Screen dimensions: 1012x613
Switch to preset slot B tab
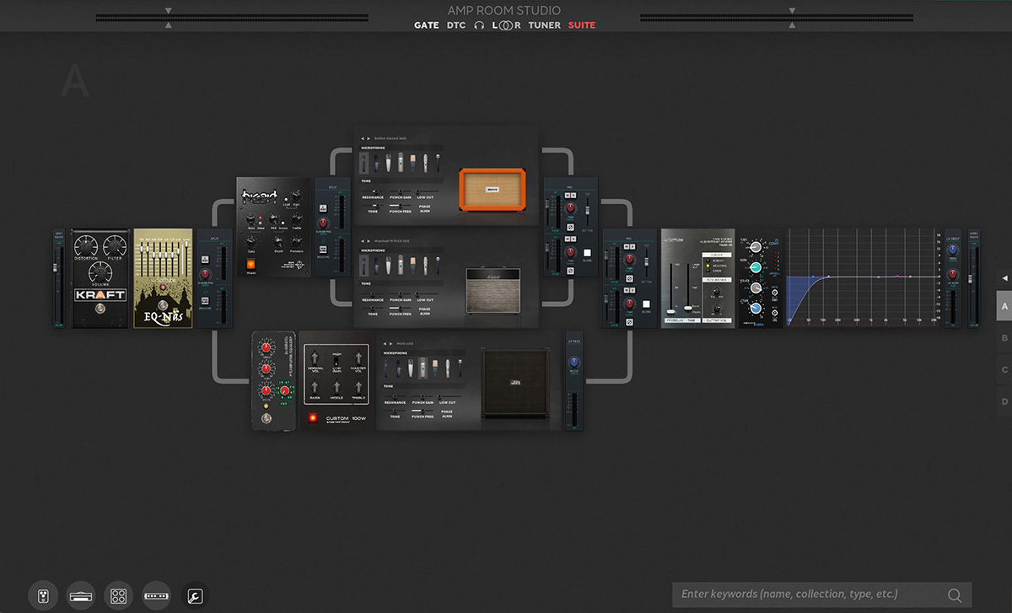(x=1004, y=338)
